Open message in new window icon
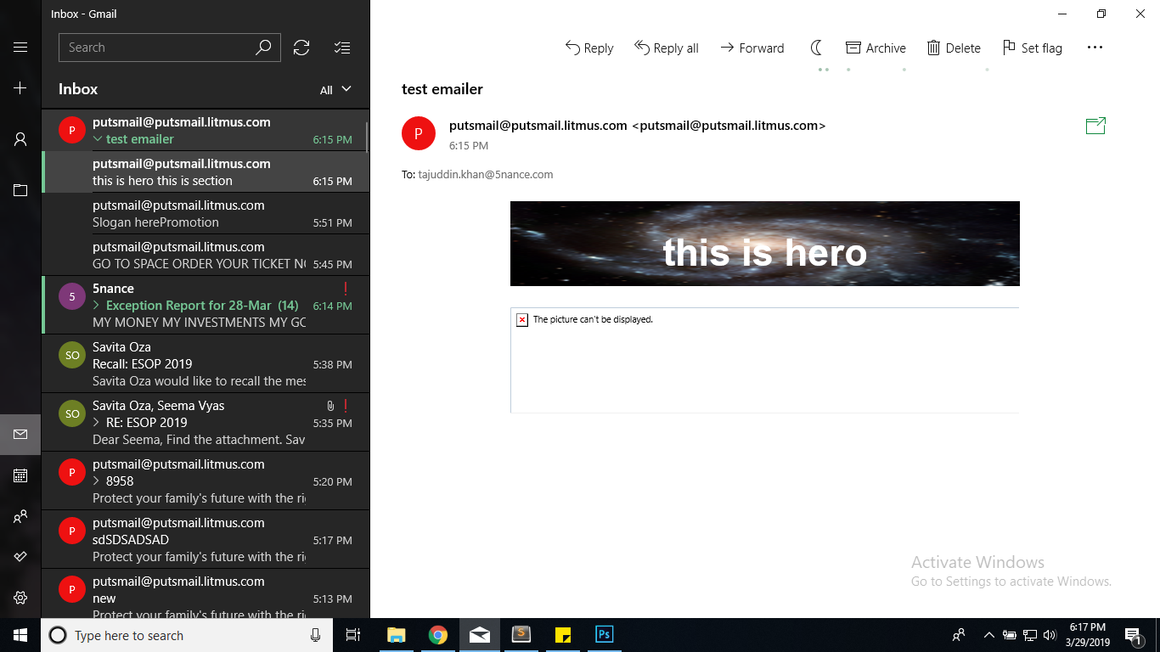 1095,126
